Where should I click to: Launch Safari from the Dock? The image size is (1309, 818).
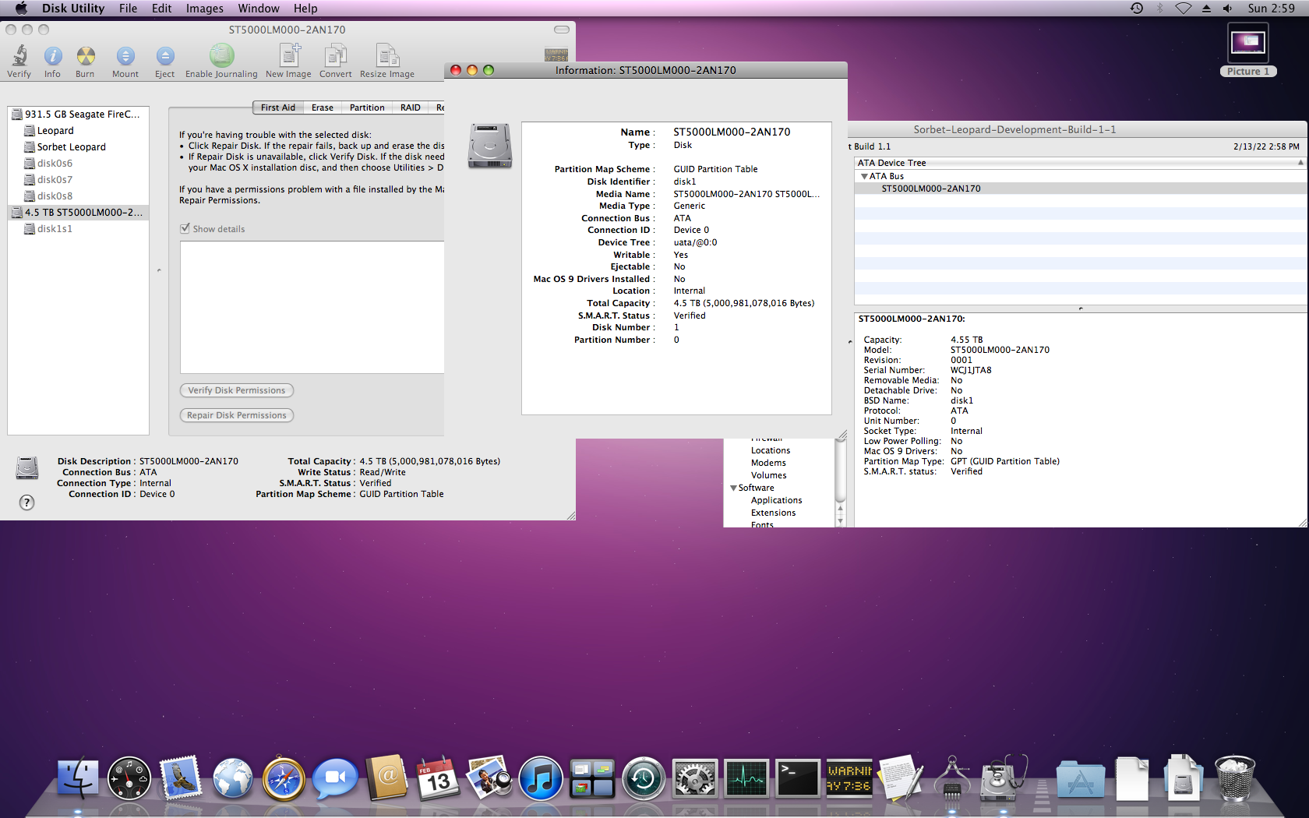284,778
